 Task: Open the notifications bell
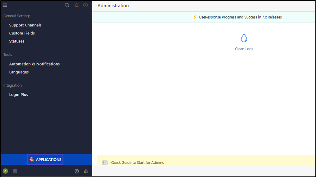[x=76, y=5]
